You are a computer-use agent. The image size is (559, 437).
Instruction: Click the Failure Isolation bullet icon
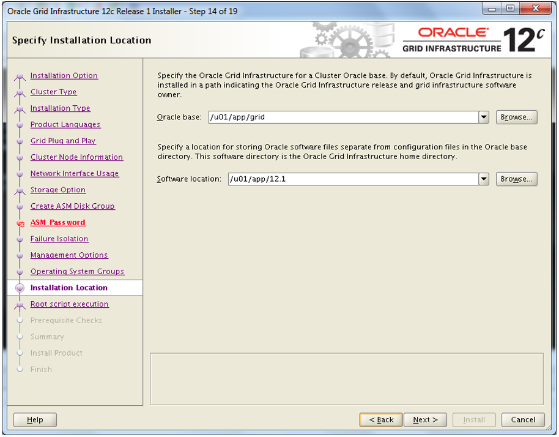point(20,239)
